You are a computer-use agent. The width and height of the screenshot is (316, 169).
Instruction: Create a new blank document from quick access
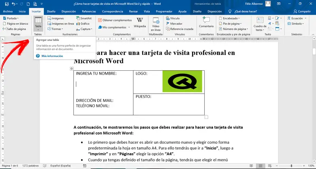(28, 4)
